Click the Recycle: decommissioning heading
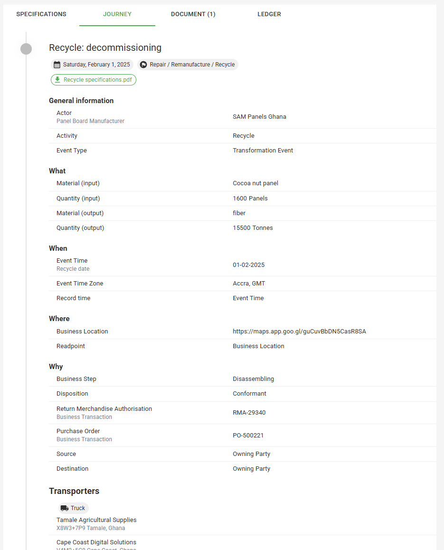 [105, 47]
